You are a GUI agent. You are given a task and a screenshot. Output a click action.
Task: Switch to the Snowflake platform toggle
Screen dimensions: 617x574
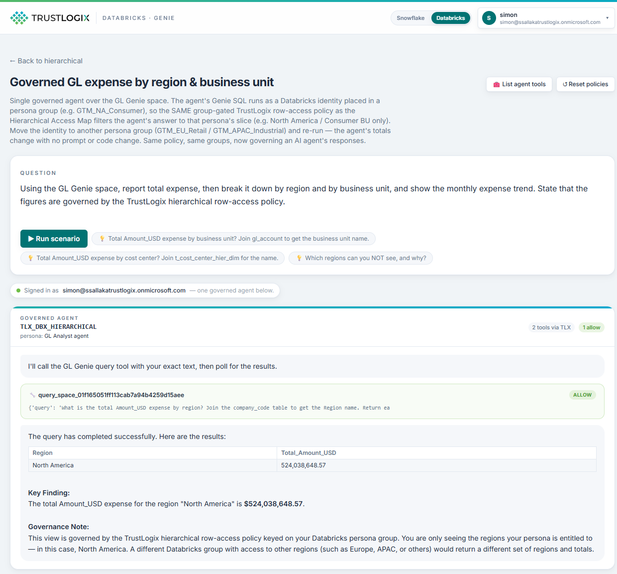pos(411,18)
